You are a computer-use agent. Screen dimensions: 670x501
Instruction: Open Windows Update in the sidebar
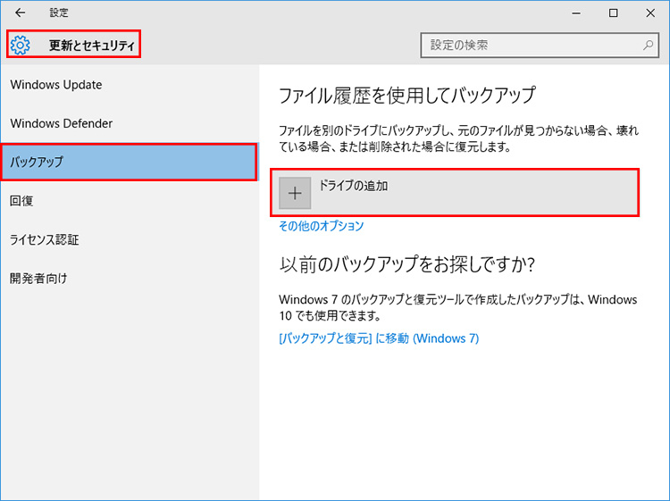tap(56, 85)
